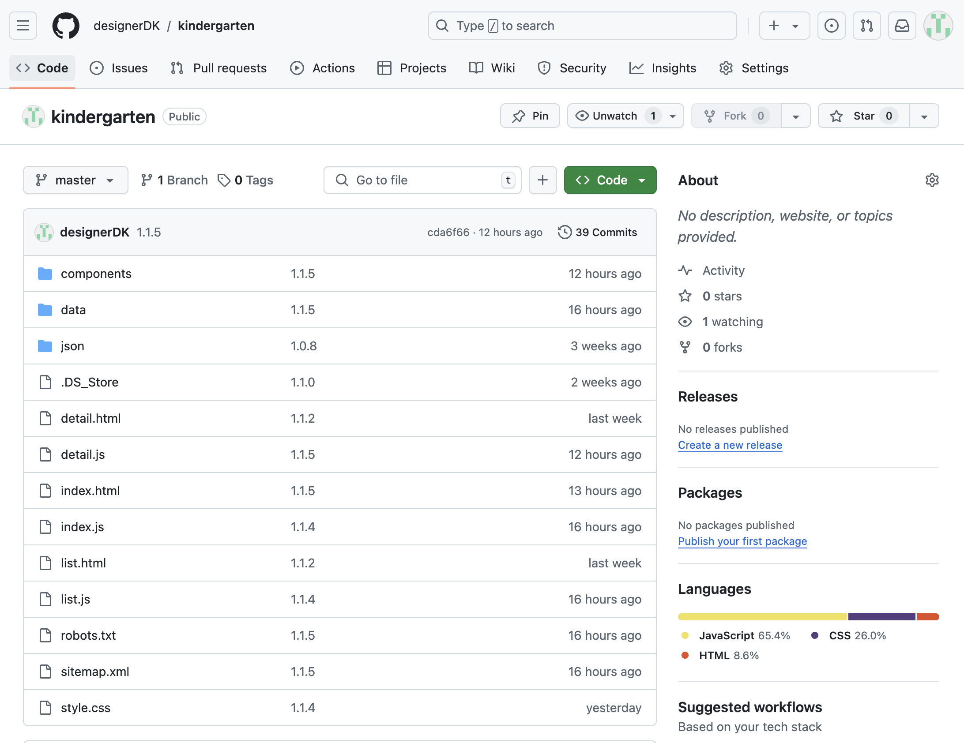View the 39 Commits history
Screen dimensions: 964x743
598,232
